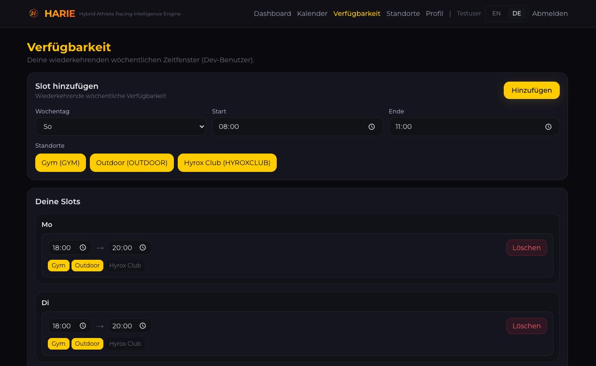The width and height of the screenshot is (596, 366).
Task: Click Hinzufügen to add the slot
Action: pyautogui.click(x=532, y=90)
